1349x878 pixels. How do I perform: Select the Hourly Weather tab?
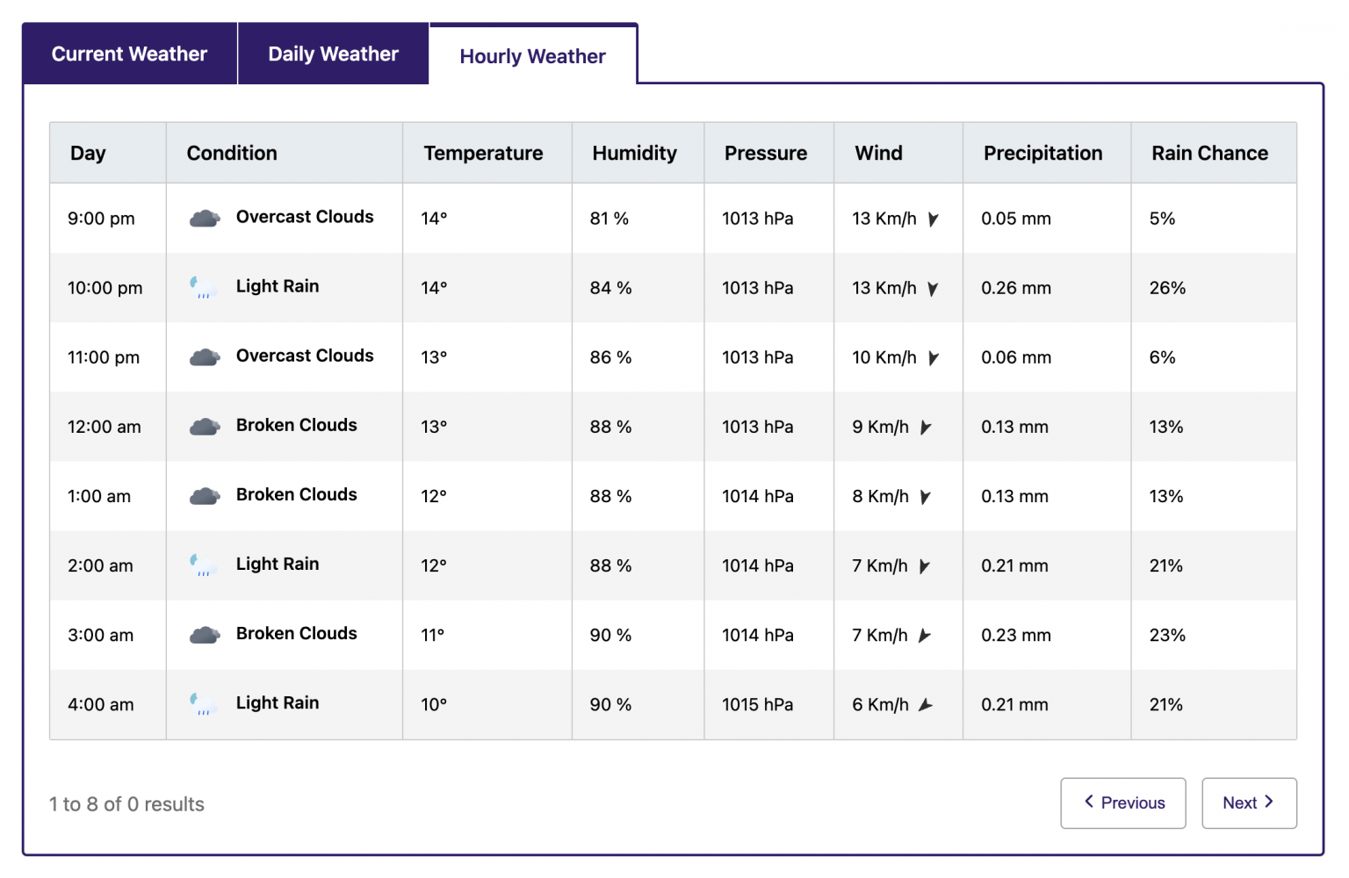(532, 55)
